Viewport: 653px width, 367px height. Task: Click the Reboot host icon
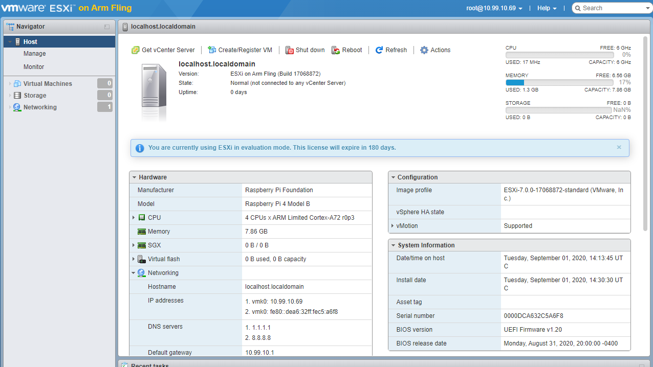click(x=336, y=50)
